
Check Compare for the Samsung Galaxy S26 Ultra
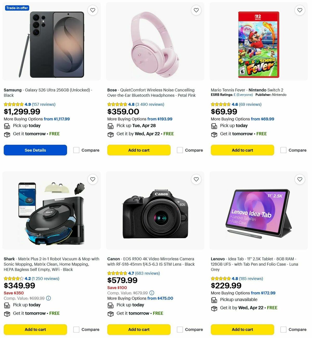point(76,150)
